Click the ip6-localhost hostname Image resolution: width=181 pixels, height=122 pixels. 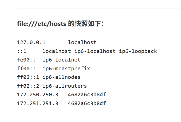coord(95,51)
